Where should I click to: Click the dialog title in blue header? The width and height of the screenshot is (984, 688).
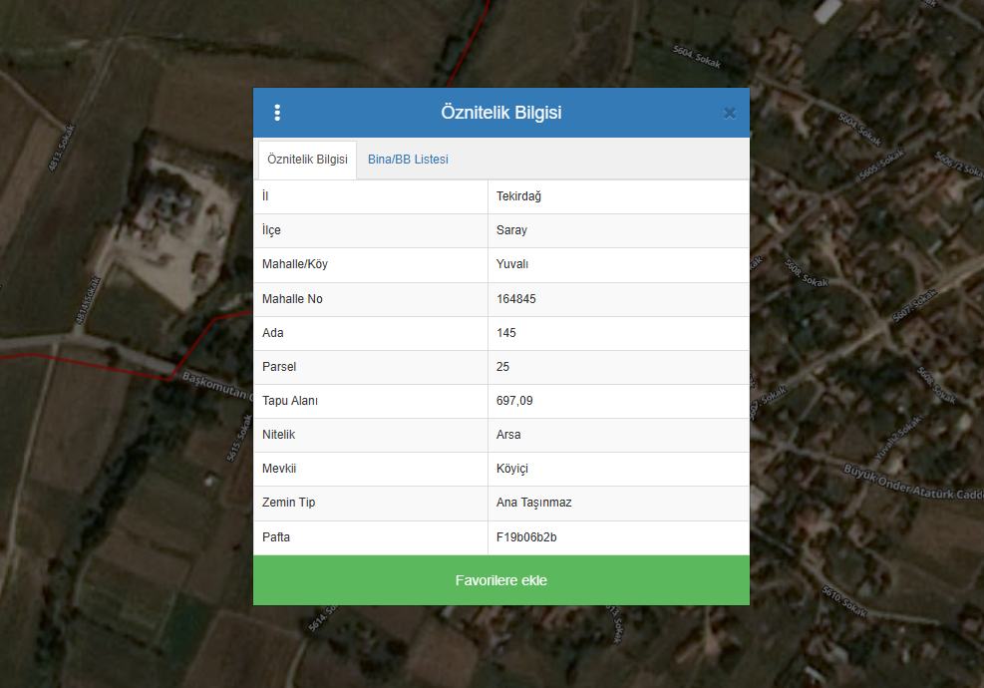click(500, 113)
